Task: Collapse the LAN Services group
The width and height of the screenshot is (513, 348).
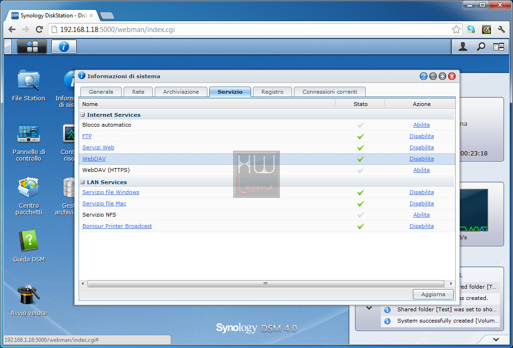Action: (x=83, y=182)
